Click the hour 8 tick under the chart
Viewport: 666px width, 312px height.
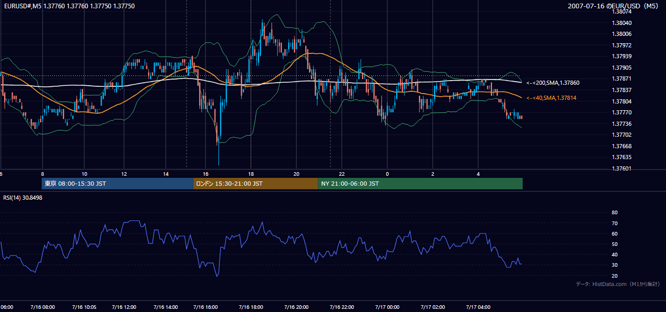42,174
